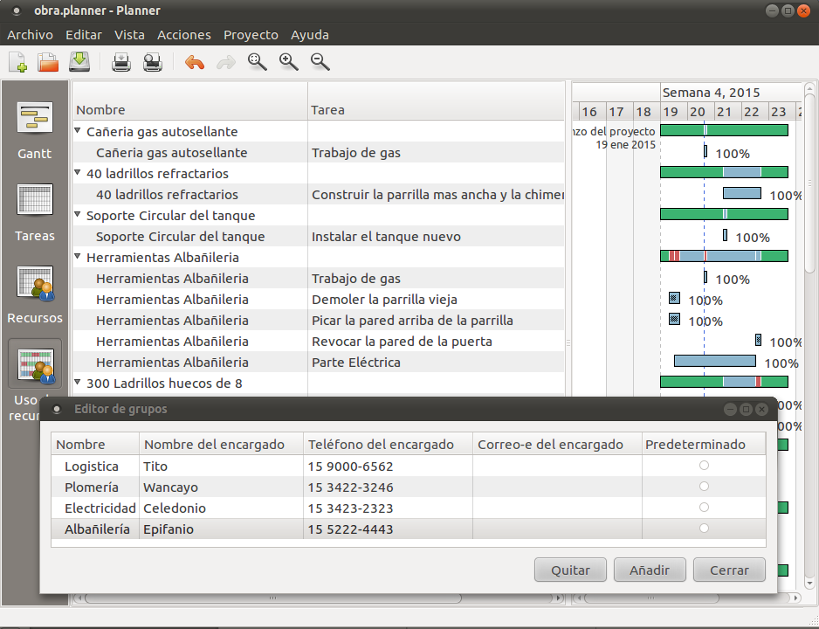Select the resource usage view icon
Screen dimensions: 819x629
point(35,364)
